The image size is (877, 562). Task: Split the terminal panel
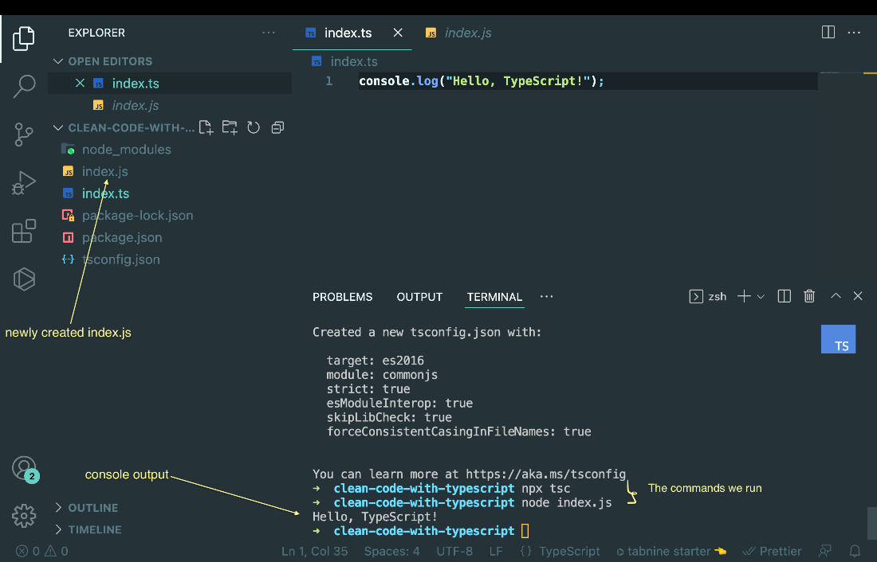[x=785, y=296]
